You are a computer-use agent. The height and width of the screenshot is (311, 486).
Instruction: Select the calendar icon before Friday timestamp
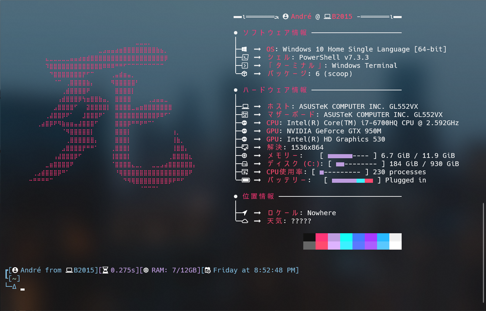[x=208, y=270]
